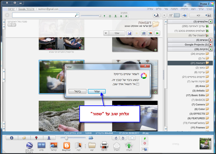Open the dropdown arrow next to שתף
Screen dimensions: 216x154
106,33
